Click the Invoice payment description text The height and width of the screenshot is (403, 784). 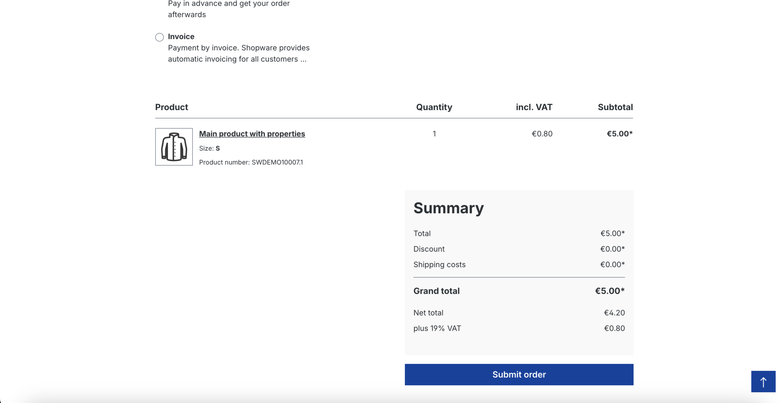(x=239, y=54)
